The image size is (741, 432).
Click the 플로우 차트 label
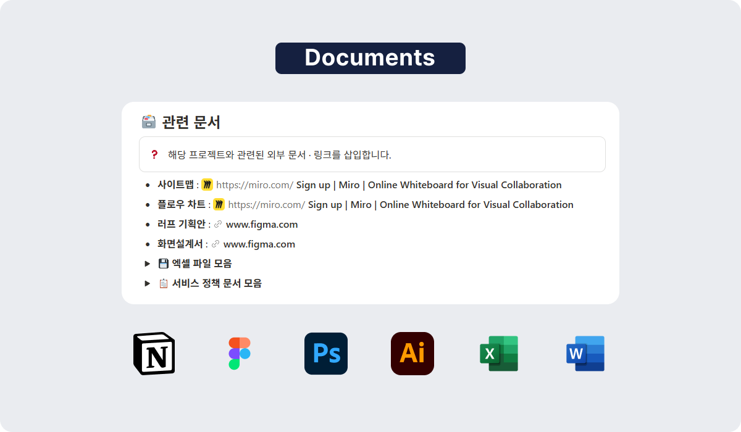pos(182,204)
